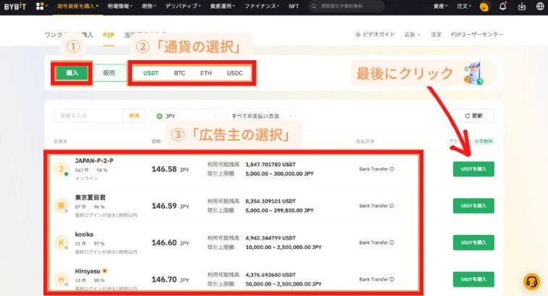Open the 相場情報 menu
548x296 pixels.
120,7
